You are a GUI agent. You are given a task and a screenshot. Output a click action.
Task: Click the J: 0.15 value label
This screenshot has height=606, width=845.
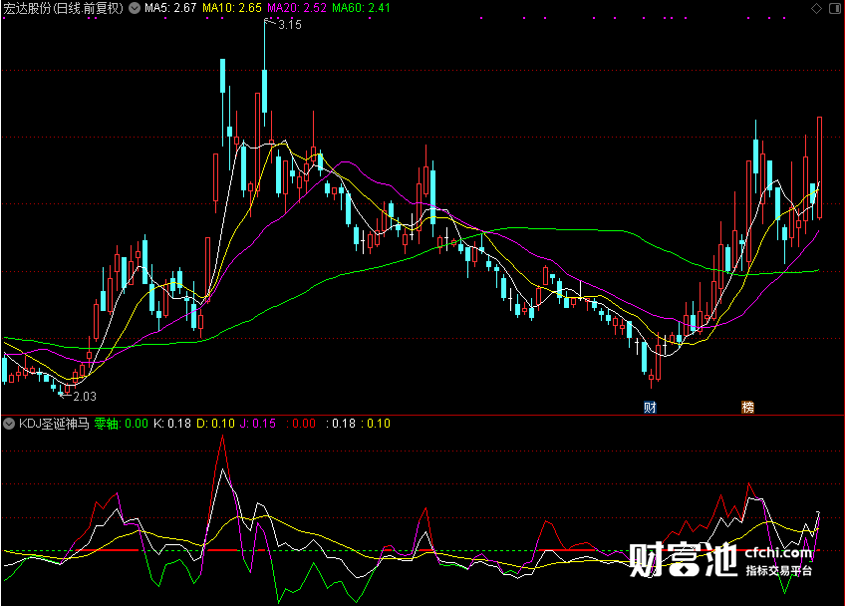click(x=258, y=424)
